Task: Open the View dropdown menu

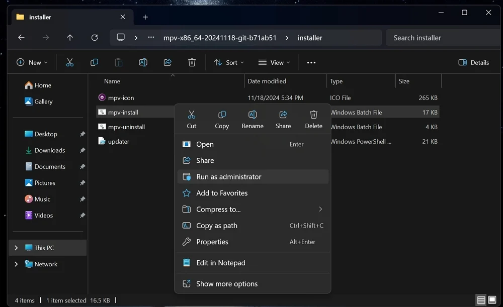Action: coord(274,62)
